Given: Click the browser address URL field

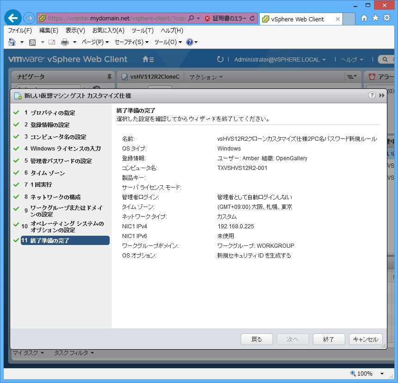Looking at the screenshot, I should 117,18.
